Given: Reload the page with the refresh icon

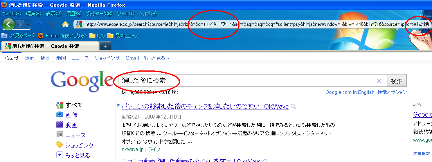Looking at the screenshot, I should (39, 25).
